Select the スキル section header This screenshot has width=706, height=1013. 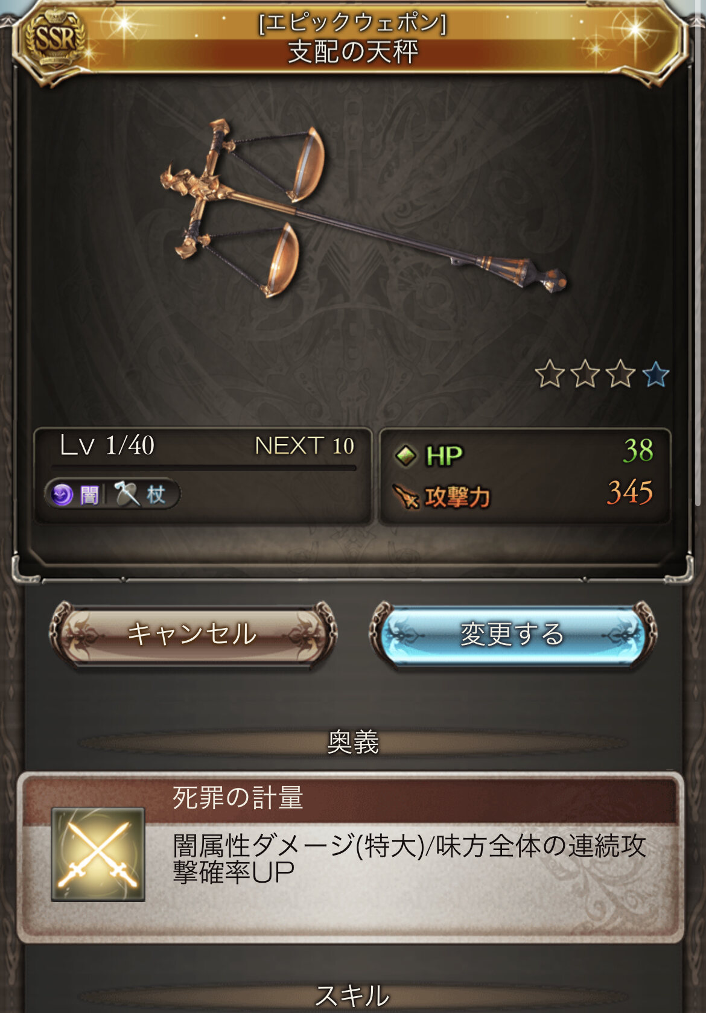[x=353, y=996]
